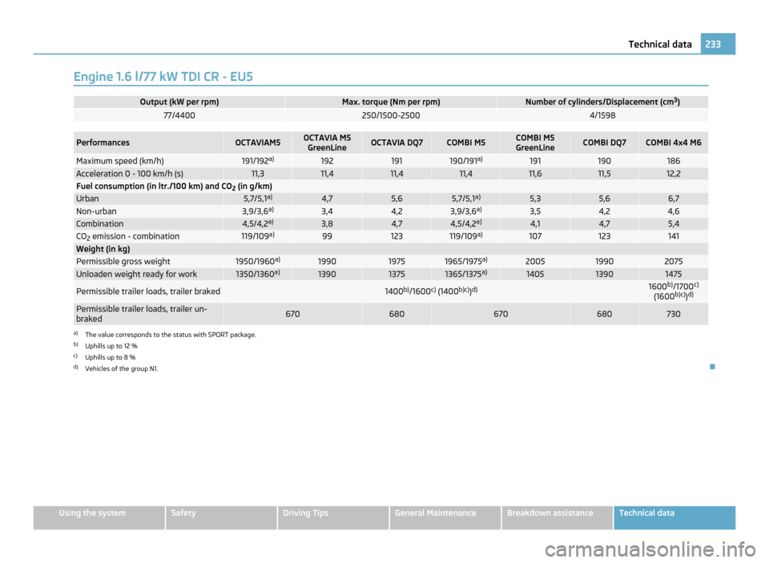This screenshot has height=563, width=769.
Task: Click the 77/4400 output value
Action: click(179, 115)
